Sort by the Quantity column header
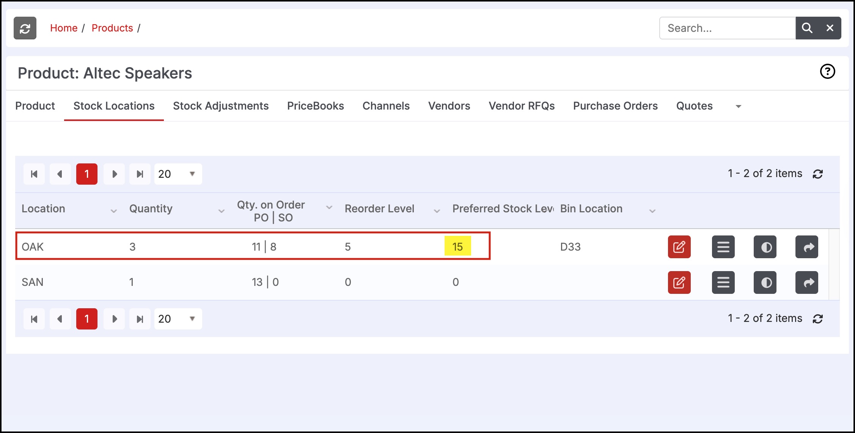This screenshot has width=855, height=433. (151, 209)
